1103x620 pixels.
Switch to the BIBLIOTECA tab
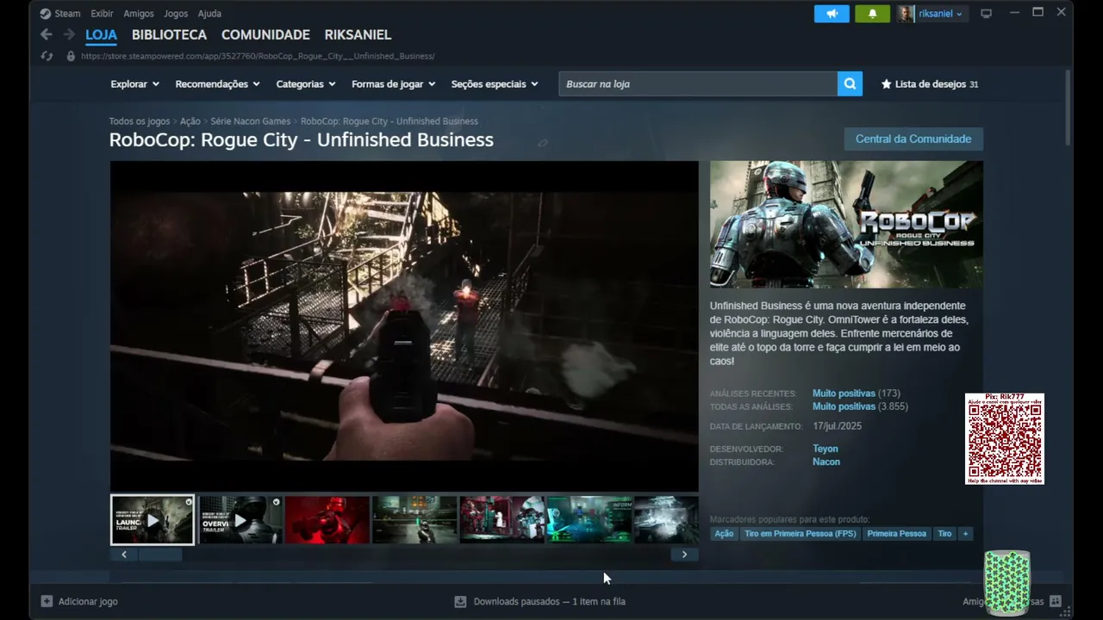coord(169,34)
